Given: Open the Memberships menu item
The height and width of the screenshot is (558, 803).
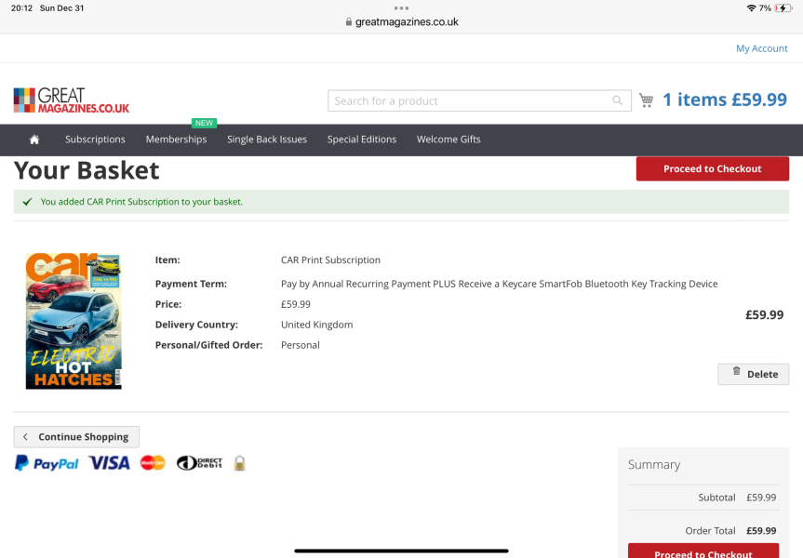Looking at the screenshot, I should pyautogui.click(x=176, y=139).
